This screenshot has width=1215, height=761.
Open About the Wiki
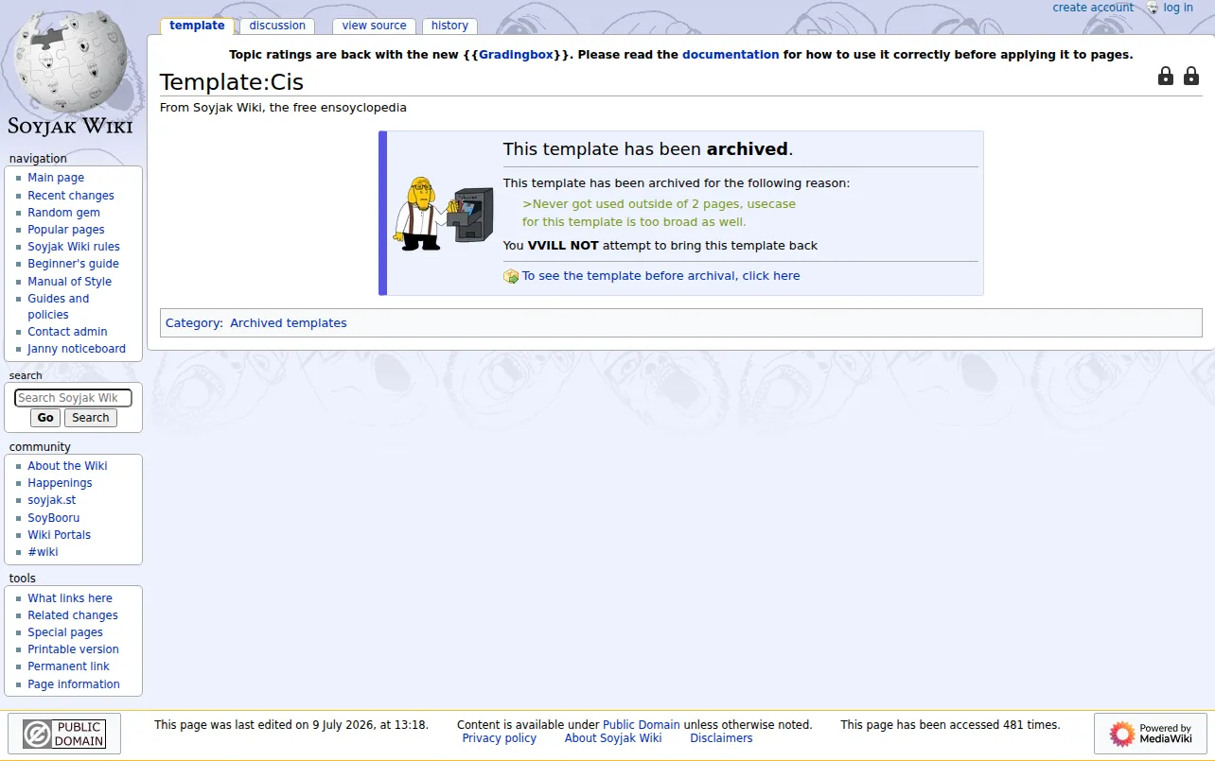click(x=67, y=466)
